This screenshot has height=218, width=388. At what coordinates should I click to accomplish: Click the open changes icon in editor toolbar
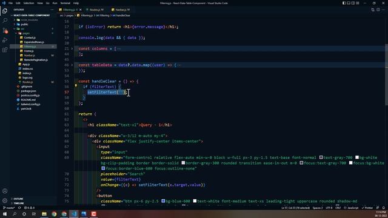(x=373, y=10)
